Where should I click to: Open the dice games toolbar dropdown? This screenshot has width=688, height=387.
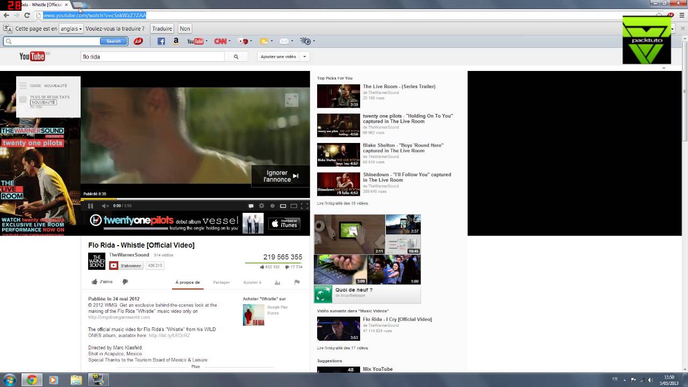[x=245, y=41]
